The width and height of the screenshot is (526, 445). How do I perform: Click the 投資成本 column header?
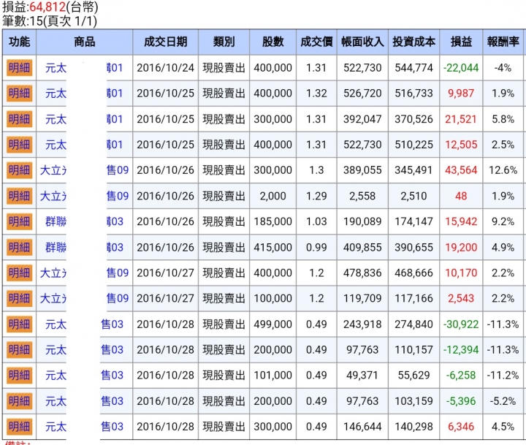click(413, 42)
